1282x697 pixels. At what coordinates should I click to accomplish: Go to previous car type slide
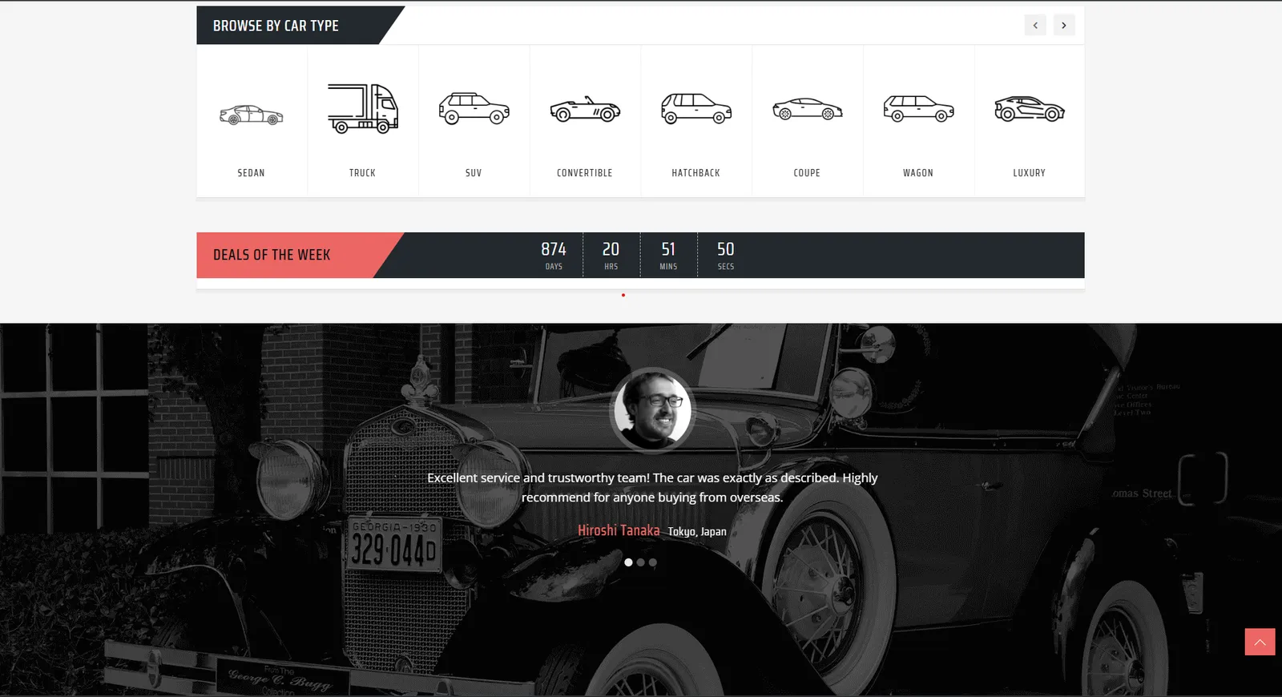1035,25
